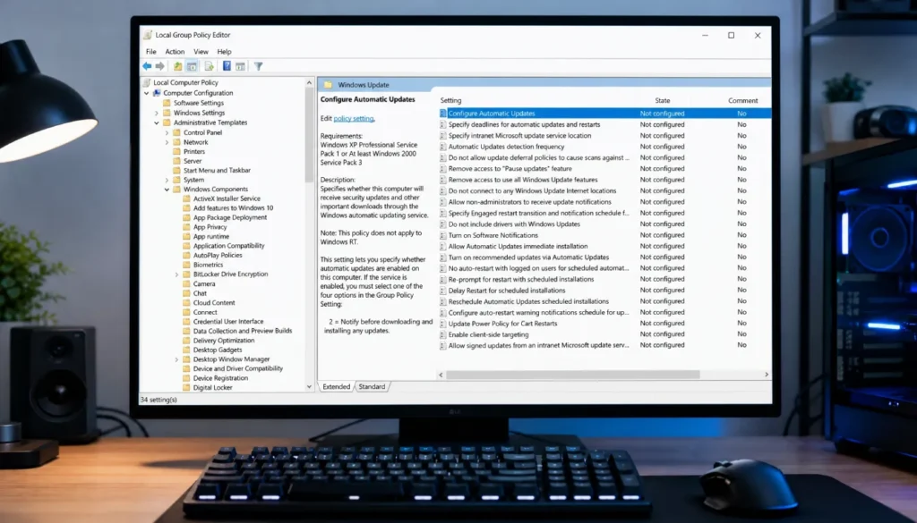
Task: Select 'Start Menu and Taskbar' tree folder
Action: [217, 171]
